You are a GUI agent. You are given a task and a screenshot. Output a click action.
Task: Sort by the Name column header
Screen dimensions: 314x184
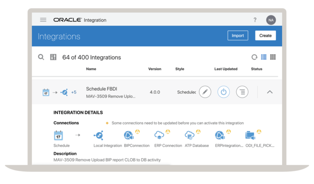point(91,69)
